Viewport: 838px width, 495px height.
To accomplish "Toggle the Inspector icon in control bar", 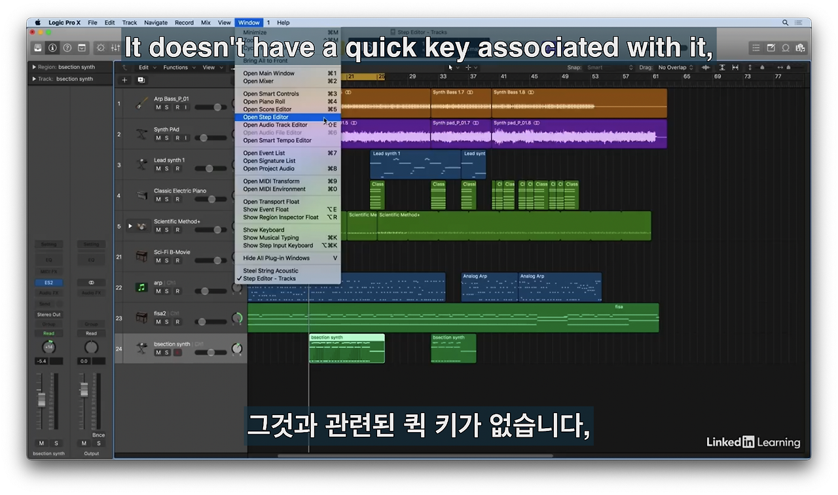I will (52, 48).
